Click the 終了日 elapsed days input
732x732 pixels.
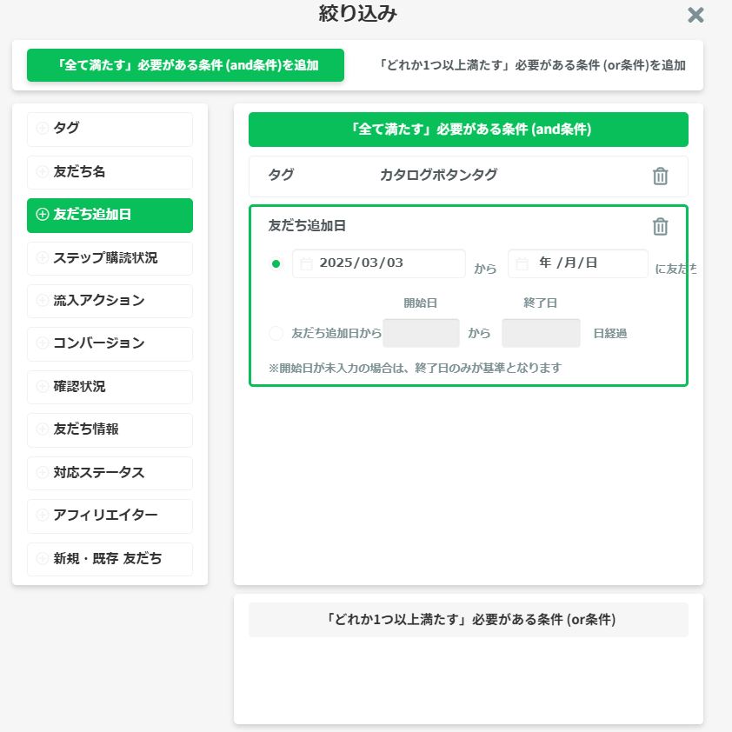(541, 333)
